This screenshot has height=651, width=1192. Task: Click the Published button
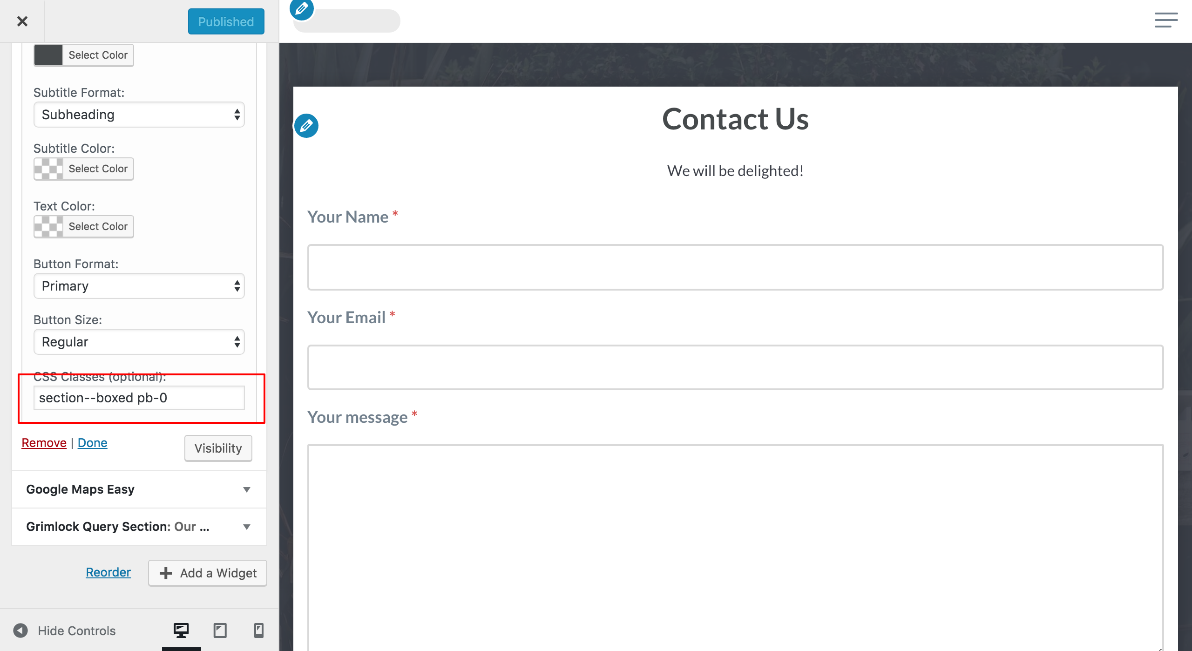pyautogui.click(x=226, y=21)
